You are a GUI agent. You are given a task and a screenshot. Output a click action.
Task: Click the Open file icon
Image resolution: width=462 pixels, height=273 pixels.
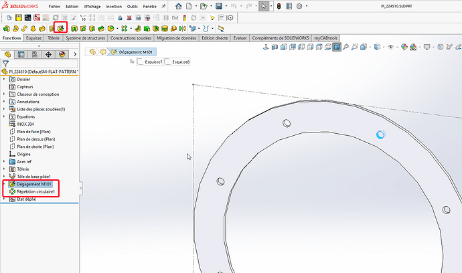tap(204, 6)
